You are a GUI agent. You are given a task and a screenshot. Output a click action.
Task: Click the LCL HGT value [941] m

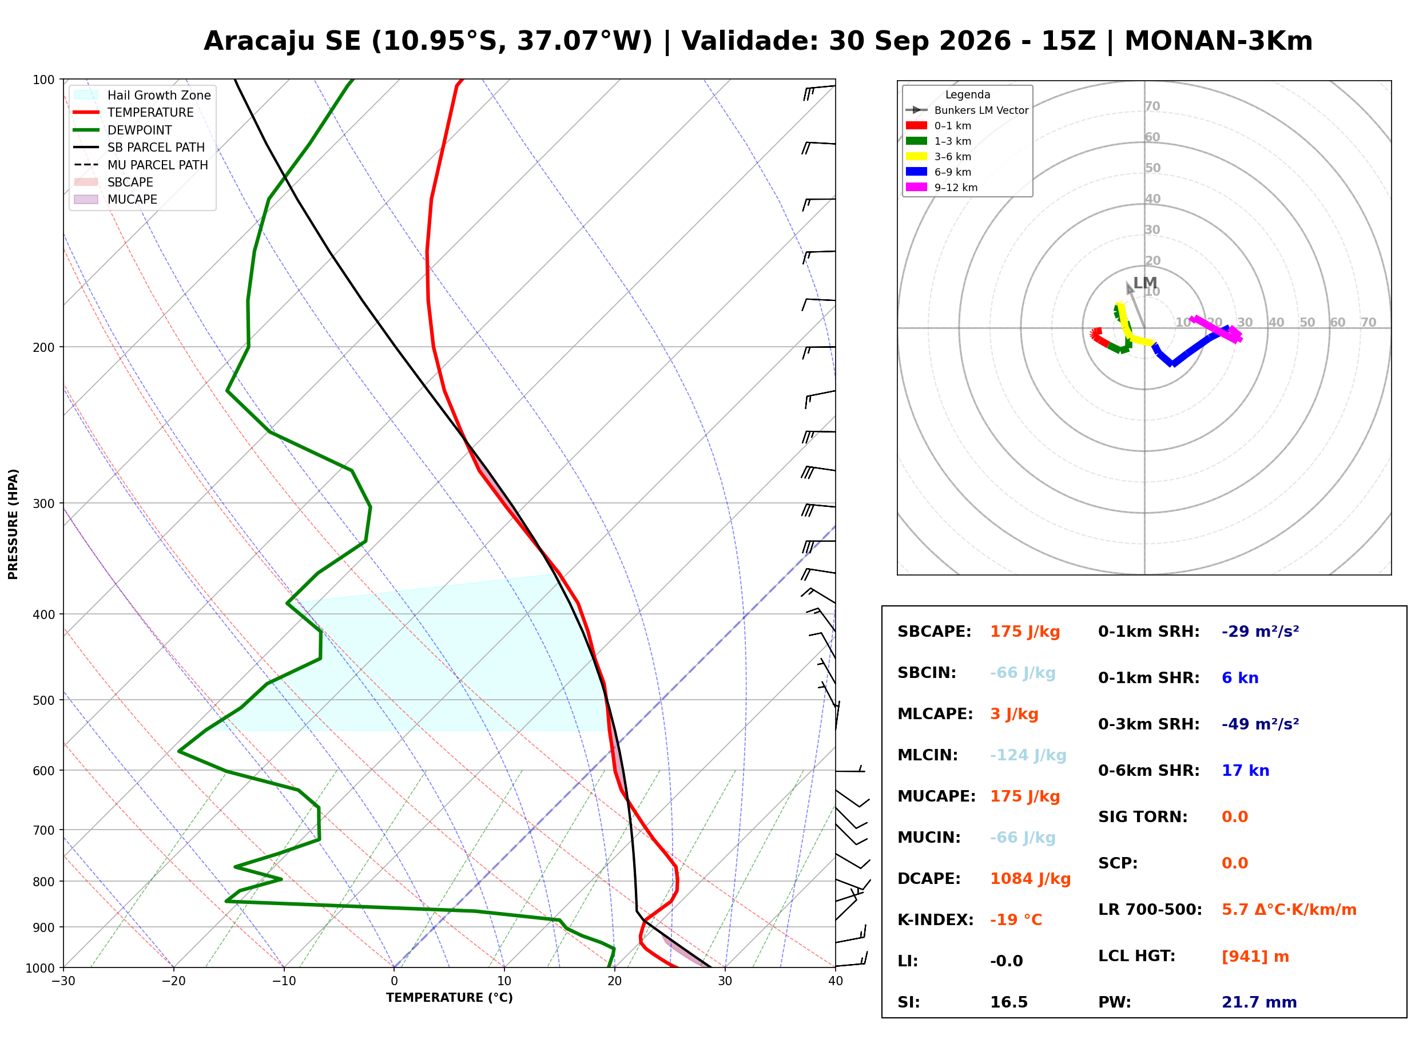coord(1255,957)
